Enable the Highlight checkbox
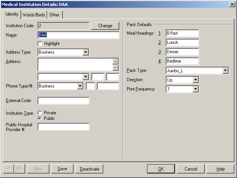 (40, 44)
